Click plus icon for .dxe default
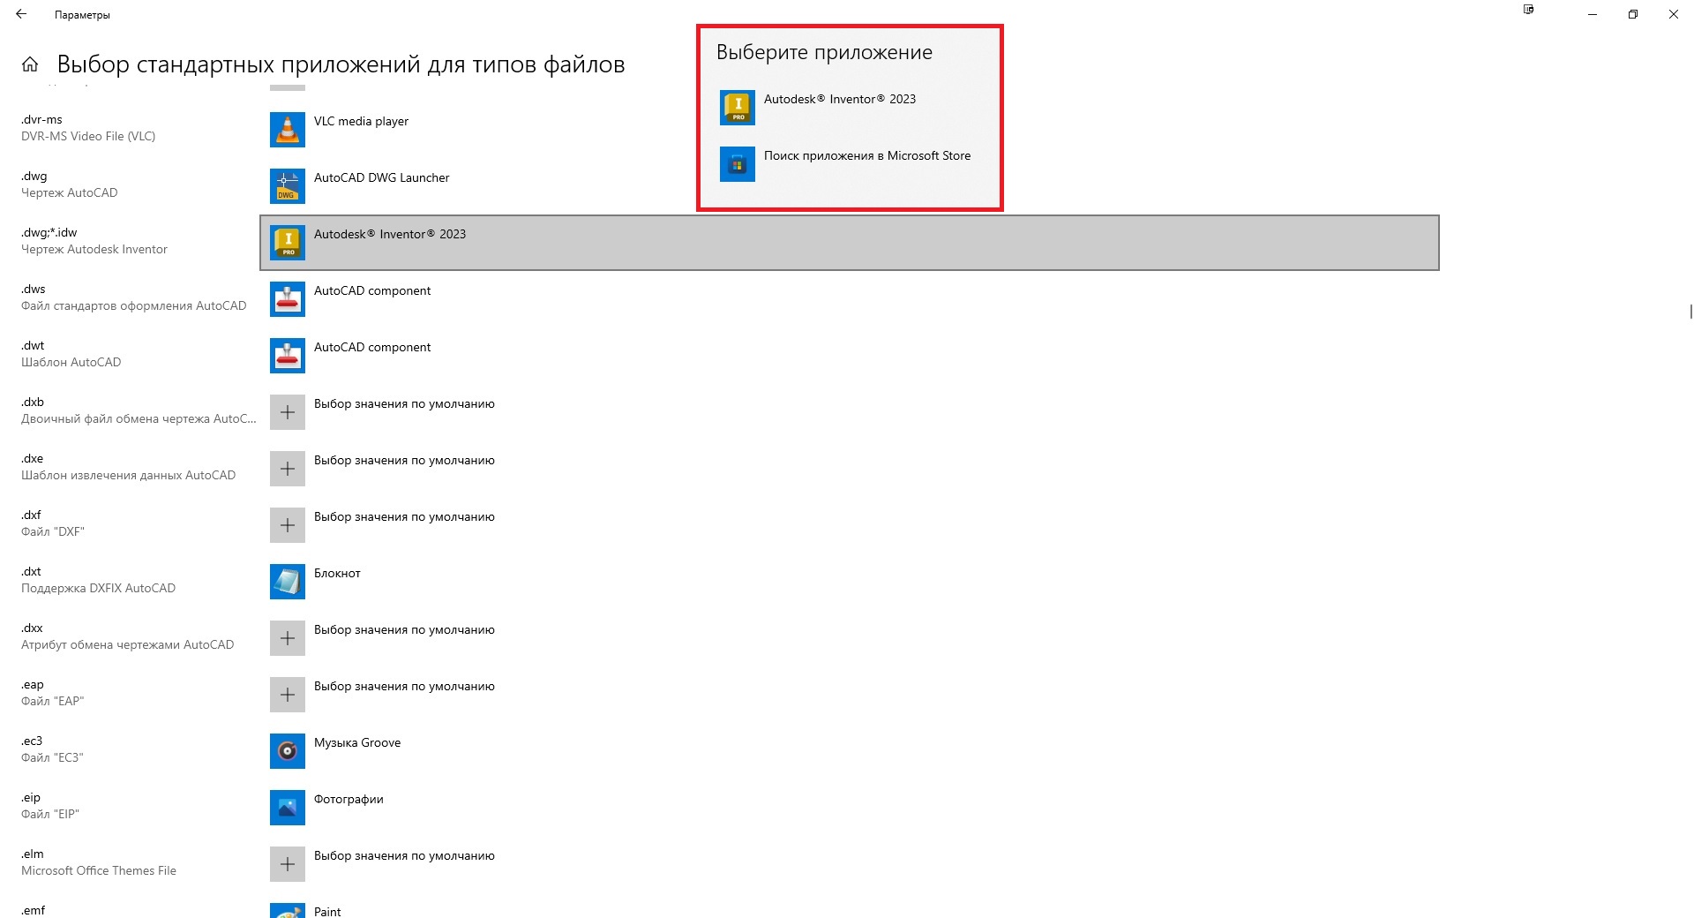 click(x=288, y=469)
